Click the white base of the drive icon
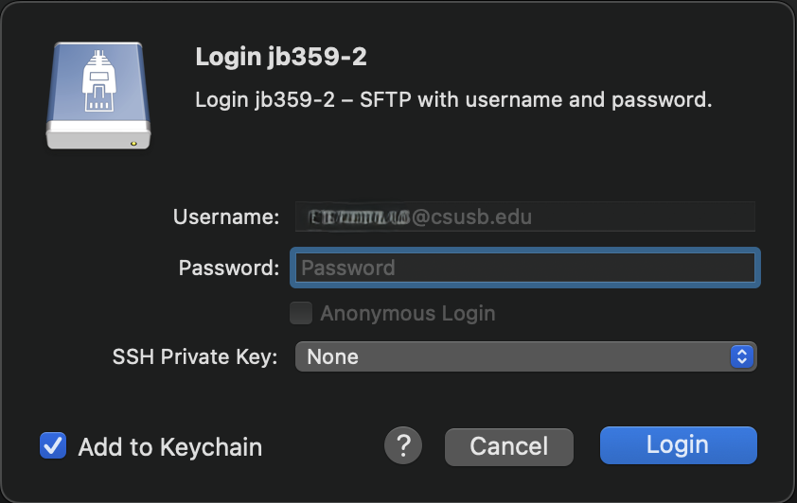This screenshot has height=503, width=797. pos(98,135)
